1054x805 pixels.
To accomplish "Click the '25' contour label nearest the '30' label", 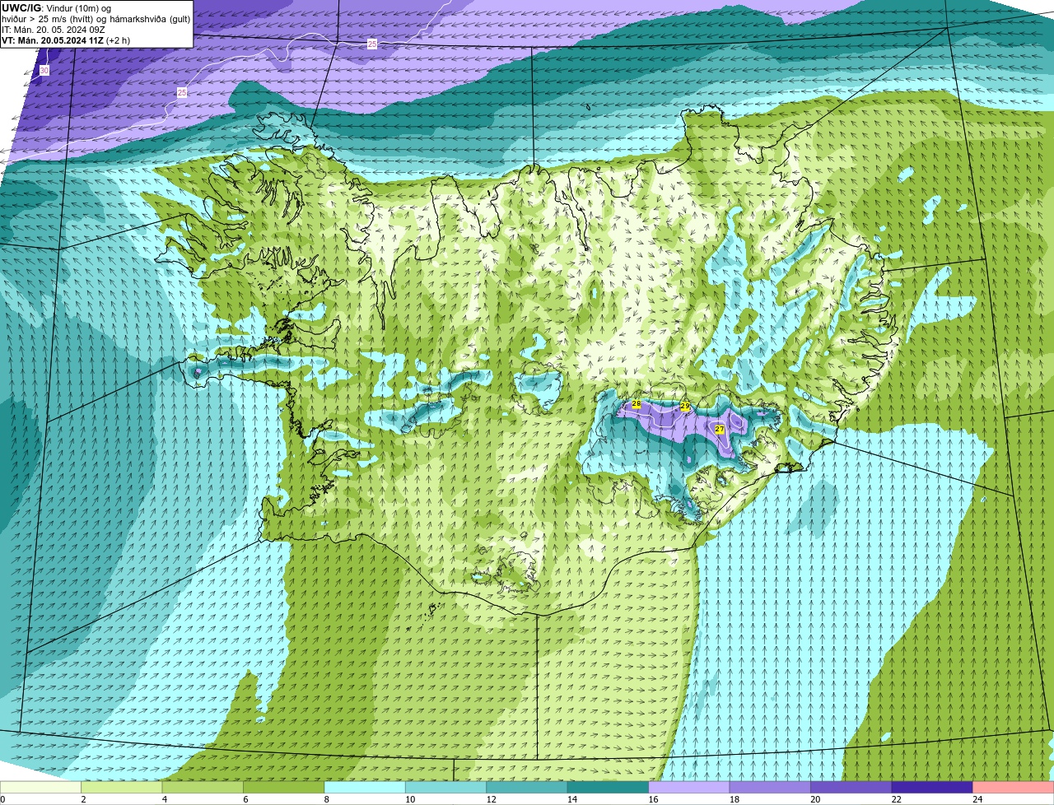I will (182, 93).
